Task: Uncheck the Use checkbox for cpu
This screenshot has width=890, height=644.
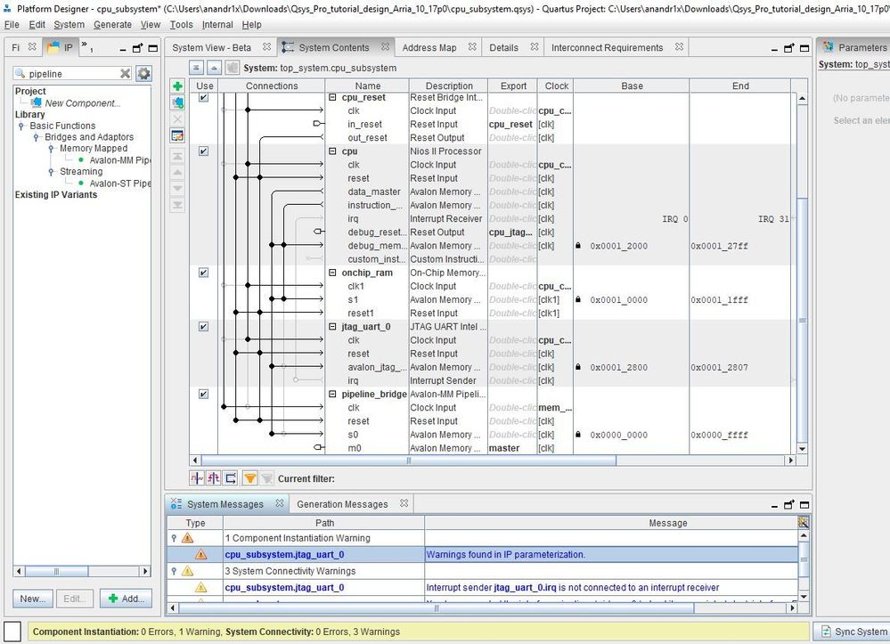Action: (x=203, y=151)
